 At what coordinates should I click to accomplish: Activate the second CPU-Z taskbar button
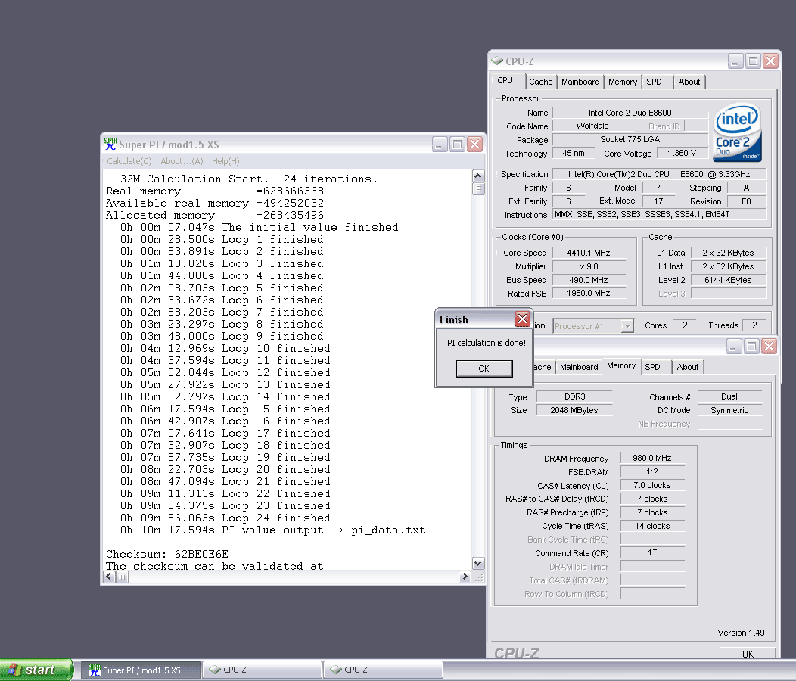point(384,670)
